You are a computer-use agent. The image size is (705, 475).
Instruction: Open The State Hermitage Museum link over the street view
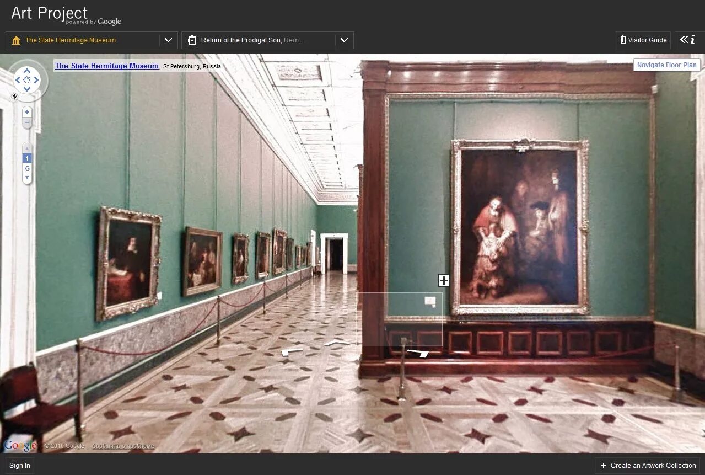107,66
